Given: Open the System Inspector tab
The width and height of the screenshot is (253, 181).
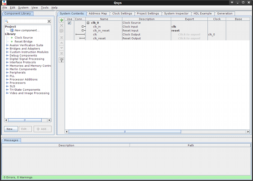Looking at the screenshot, I should [176, 13].
